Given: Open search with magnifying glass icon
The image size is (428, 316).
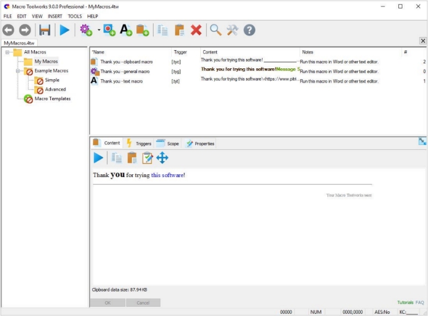Looking at the screenshot, I should click(x=216, y=30).
